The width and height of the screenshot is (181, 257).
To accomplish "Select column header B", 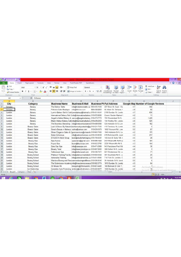I will (x=33, y=101).
